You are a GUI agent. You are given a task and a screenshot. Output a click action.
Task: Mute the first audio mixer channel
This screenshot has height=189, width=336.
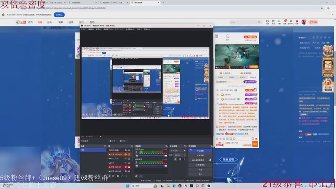[x=137, y=156]
